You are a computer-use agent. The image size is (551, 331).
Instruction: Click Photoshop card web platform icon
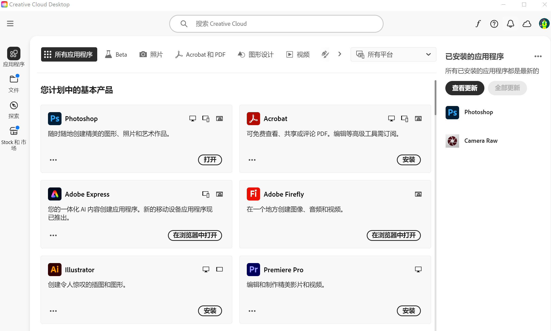click(219, 119)
